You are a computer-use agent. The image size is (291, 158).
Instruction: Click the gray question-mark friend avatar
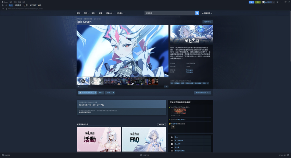pos(173,127)
